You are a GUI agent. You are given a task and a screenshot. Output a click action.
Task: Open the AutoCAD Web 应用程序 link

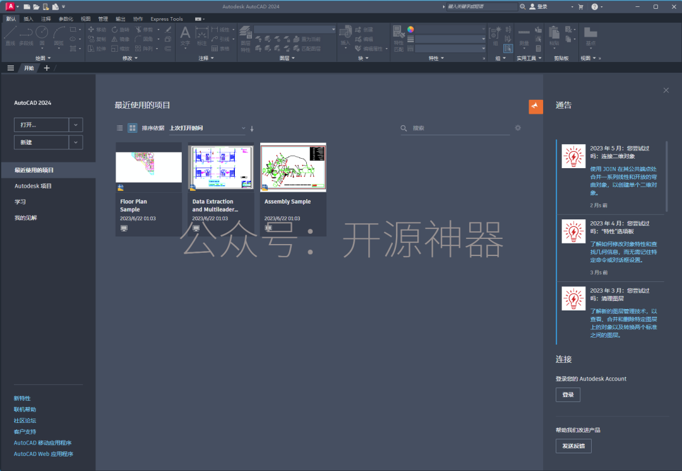pyautogui.click(x=44, y=454)
